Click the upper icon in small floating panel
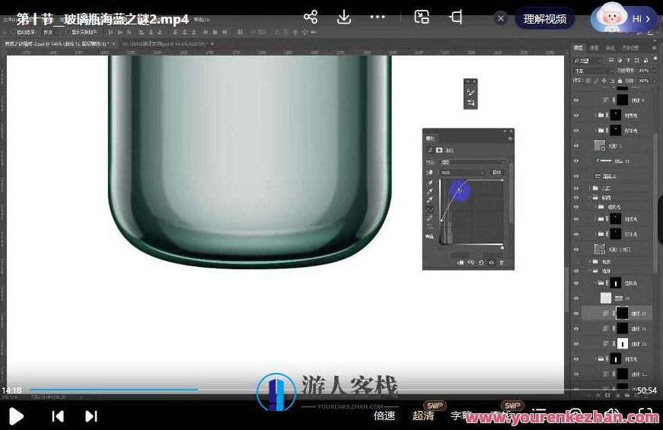 [470, 92]
